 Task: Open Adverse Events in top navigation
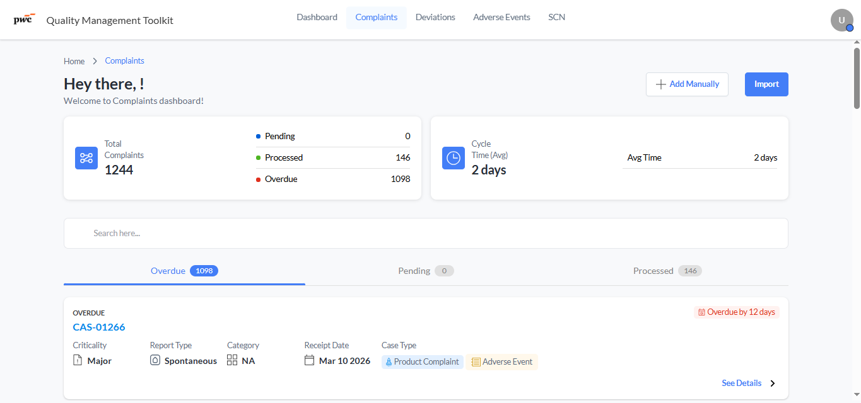tap(502, 18)
